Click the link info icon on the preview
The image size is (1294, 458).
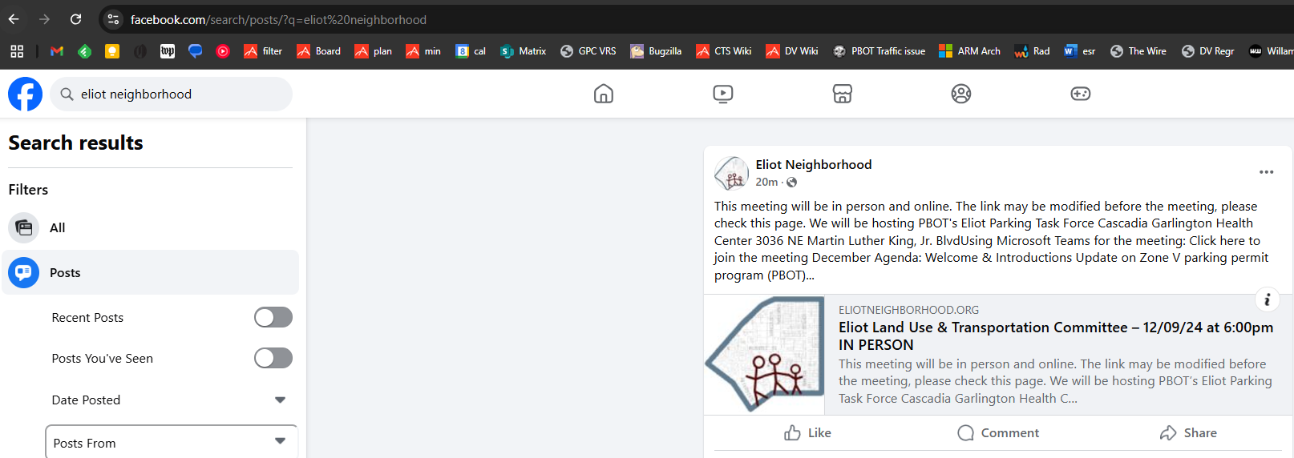1267,299
